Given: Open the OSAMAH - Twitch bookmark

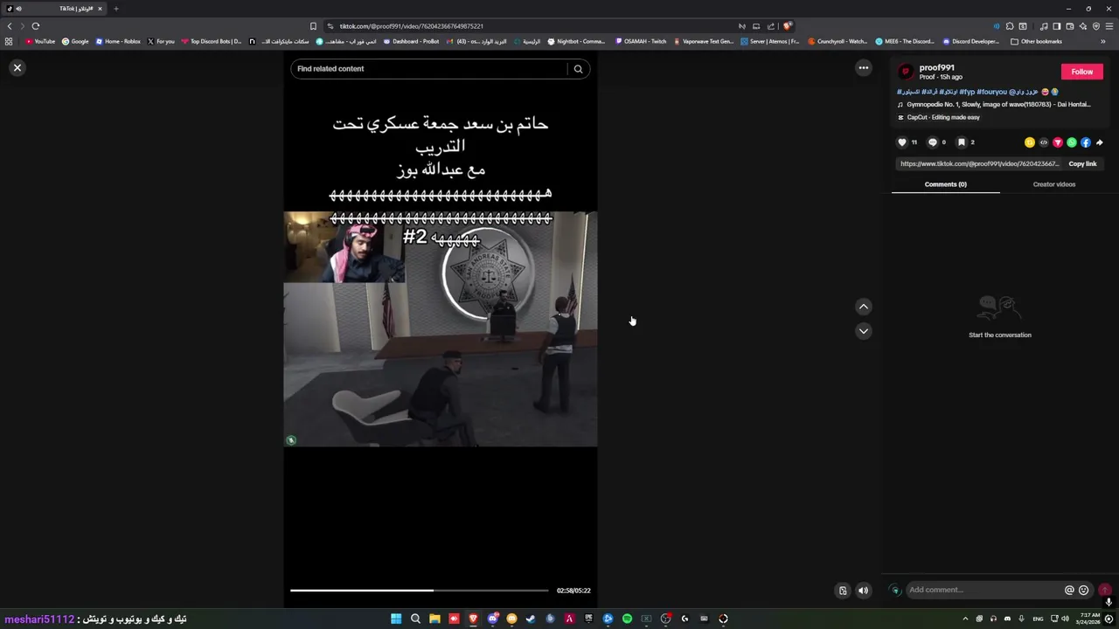Looking at the screenshot, I should click(x=641, y=41).
